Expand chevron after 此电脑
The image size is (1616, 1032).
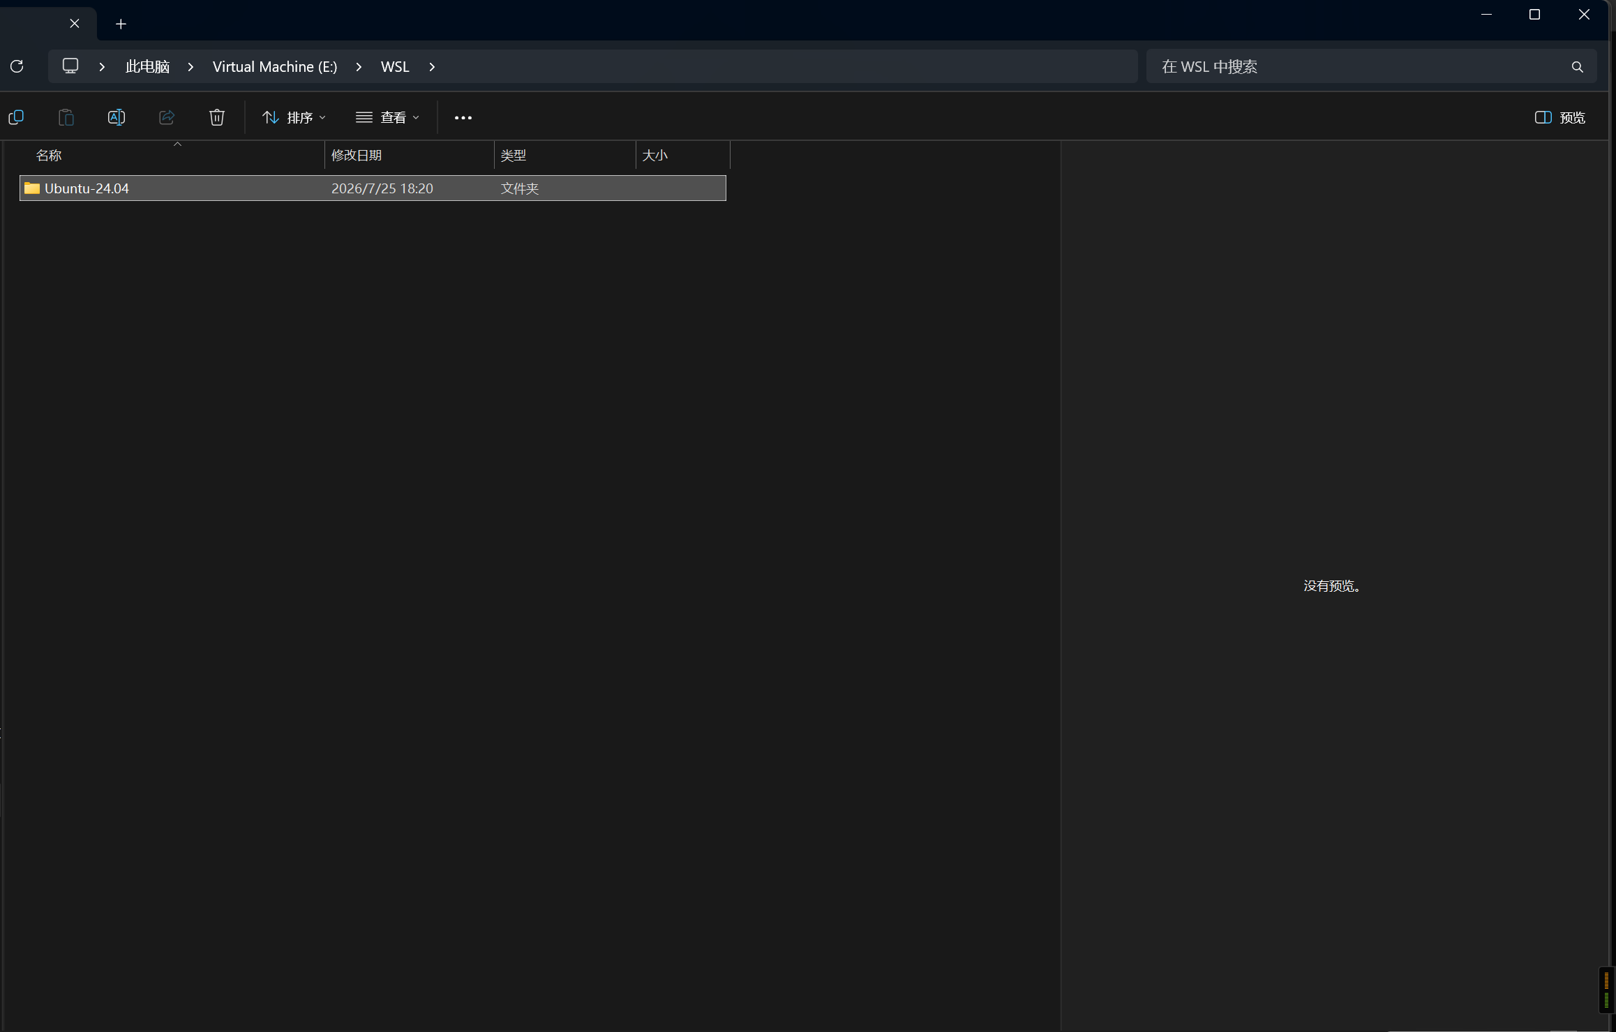[190, 66]
